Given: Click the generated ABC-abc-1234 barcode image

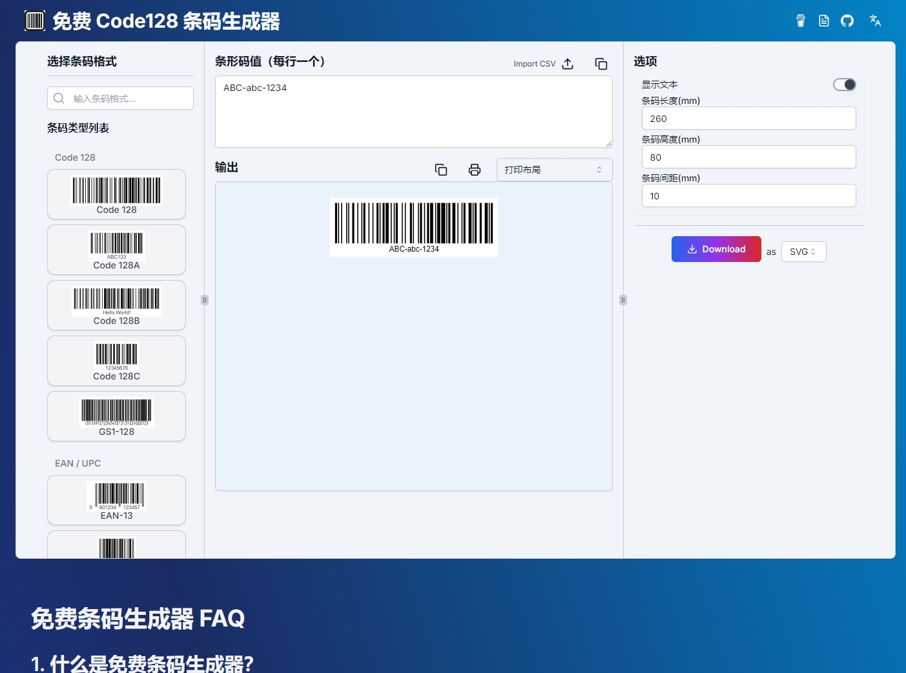Looking at the screenshot, I should 414,227.
